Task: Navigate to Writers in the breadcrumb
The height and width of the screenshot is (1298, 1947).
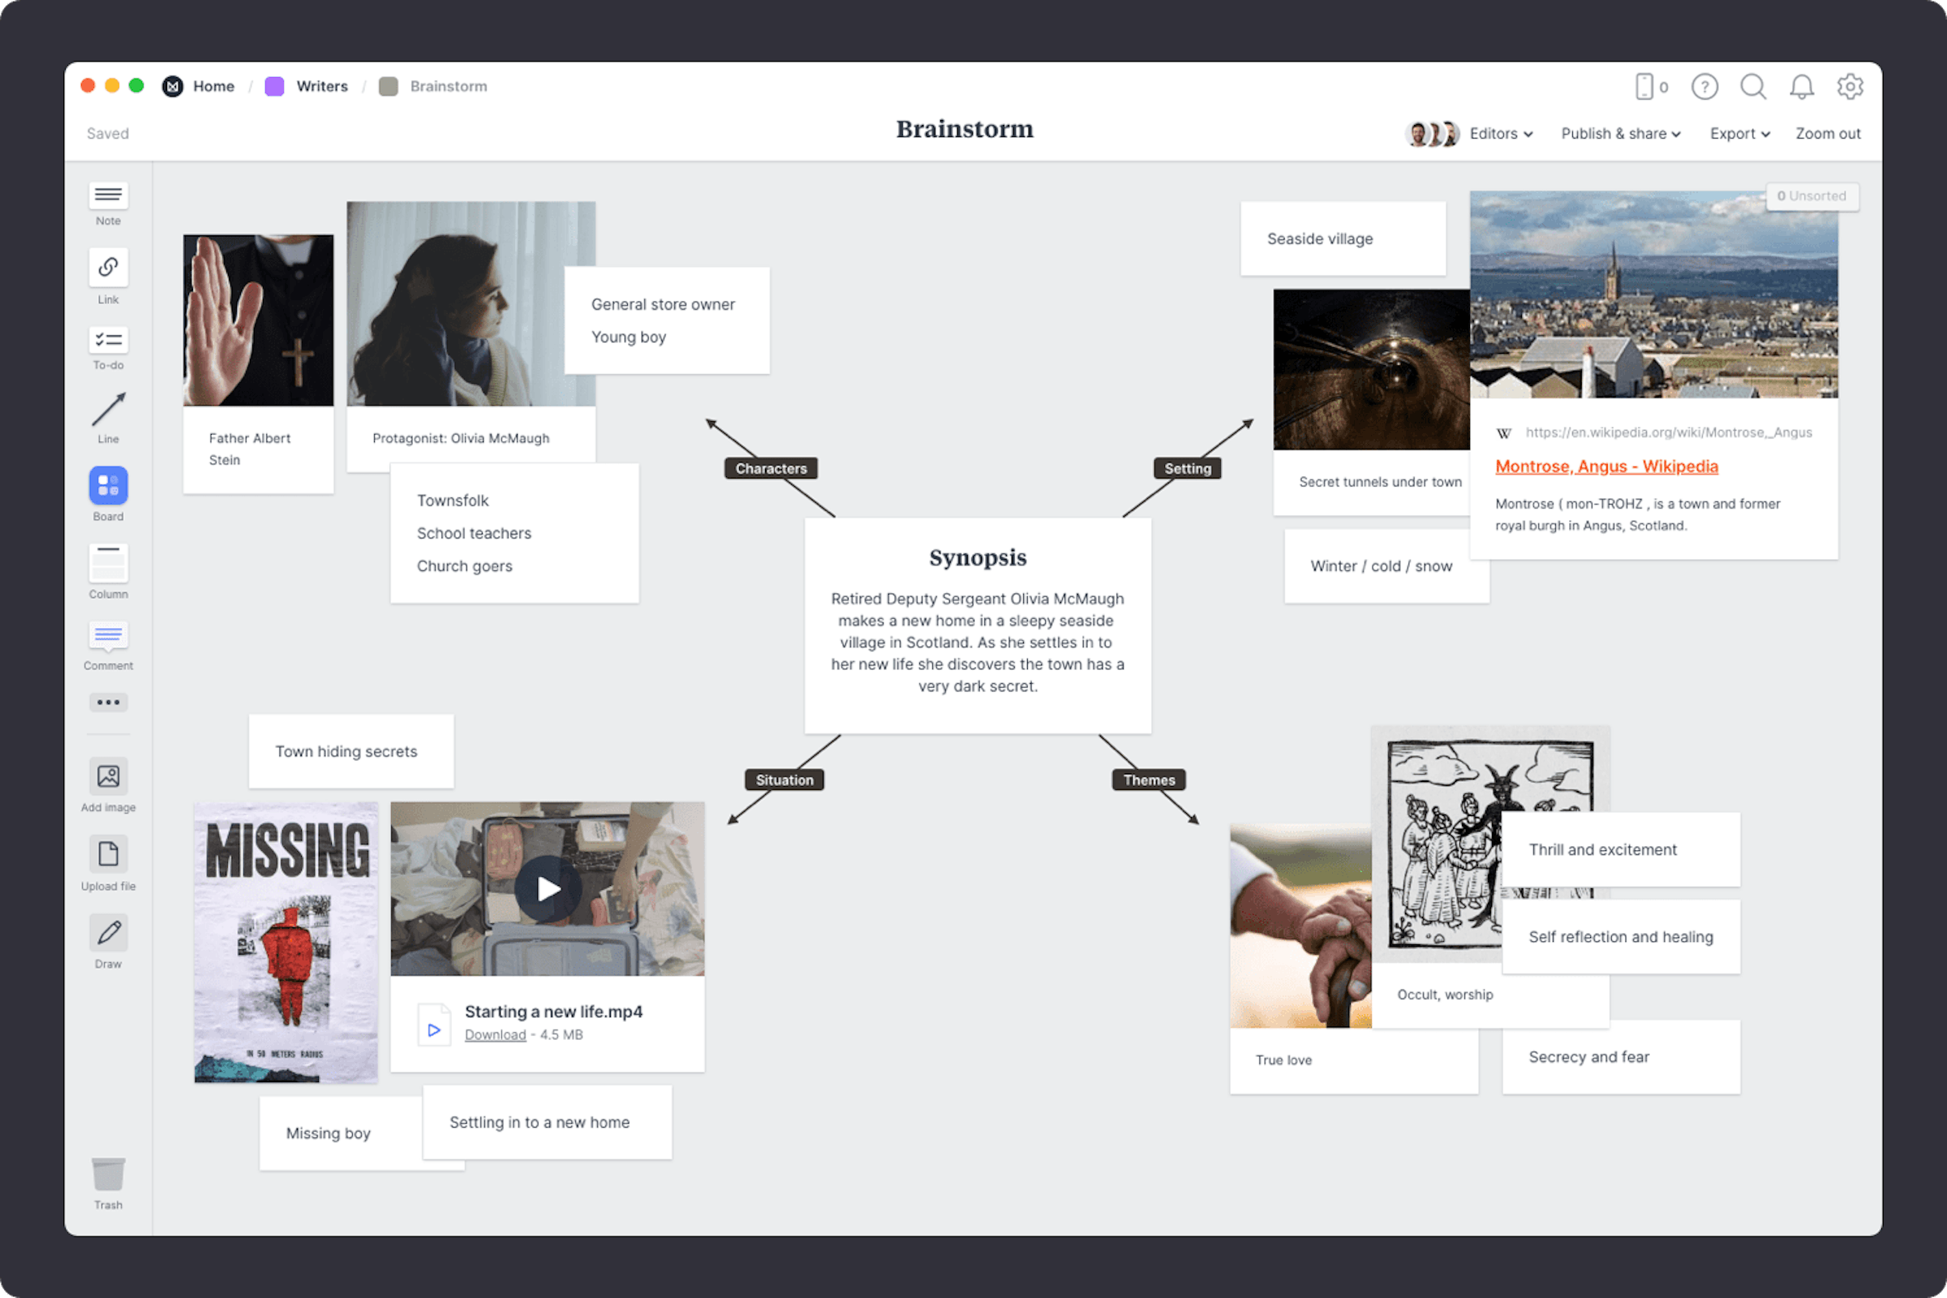Action: [x=321, y=86]
